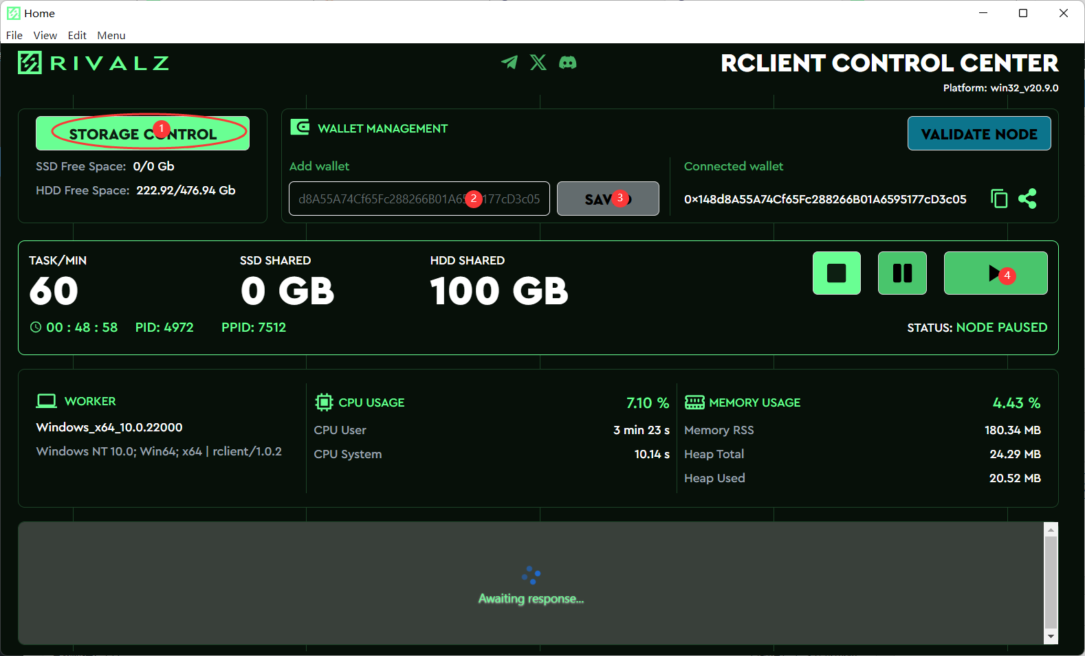1085x656 pixels.
Task: Click the Home window title icon
Action: coord(13,13)
